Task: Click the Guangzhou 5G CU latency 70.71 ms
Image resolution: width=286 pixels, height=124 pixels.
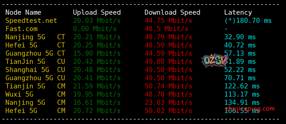Action: pos(240,78)
